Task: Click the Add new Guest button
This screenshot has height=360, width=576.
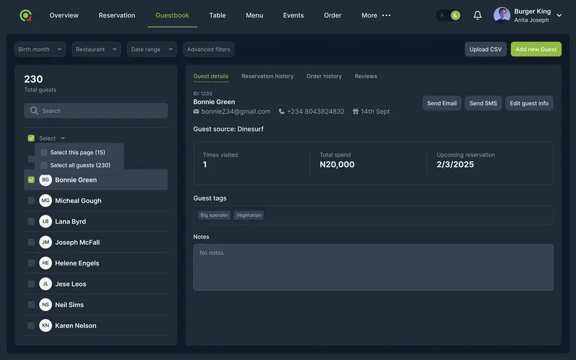Action: (x=536, y=49)
